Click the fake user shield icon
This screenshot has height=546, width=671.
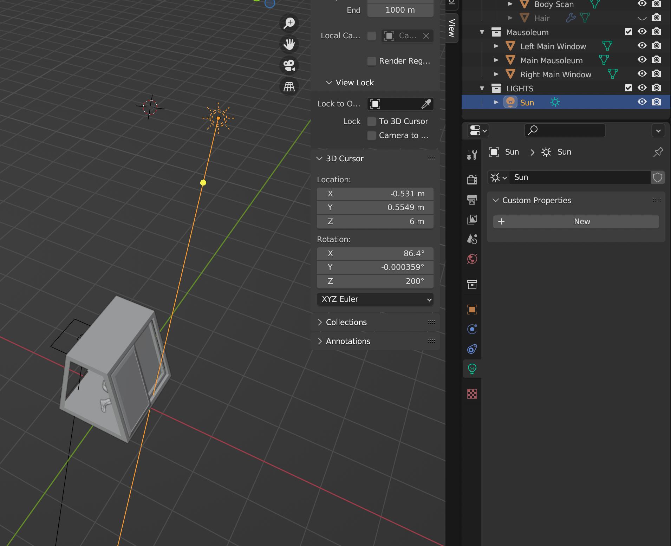coord(658,177)
